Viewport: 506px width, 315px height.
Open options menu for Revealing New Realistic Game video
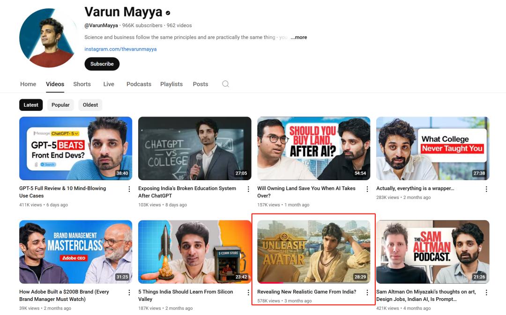[367, 293]
